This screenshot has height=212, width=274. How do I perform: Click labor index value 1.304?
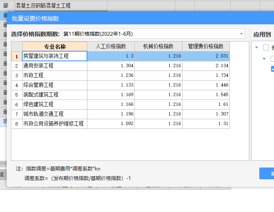pos(111,66)
